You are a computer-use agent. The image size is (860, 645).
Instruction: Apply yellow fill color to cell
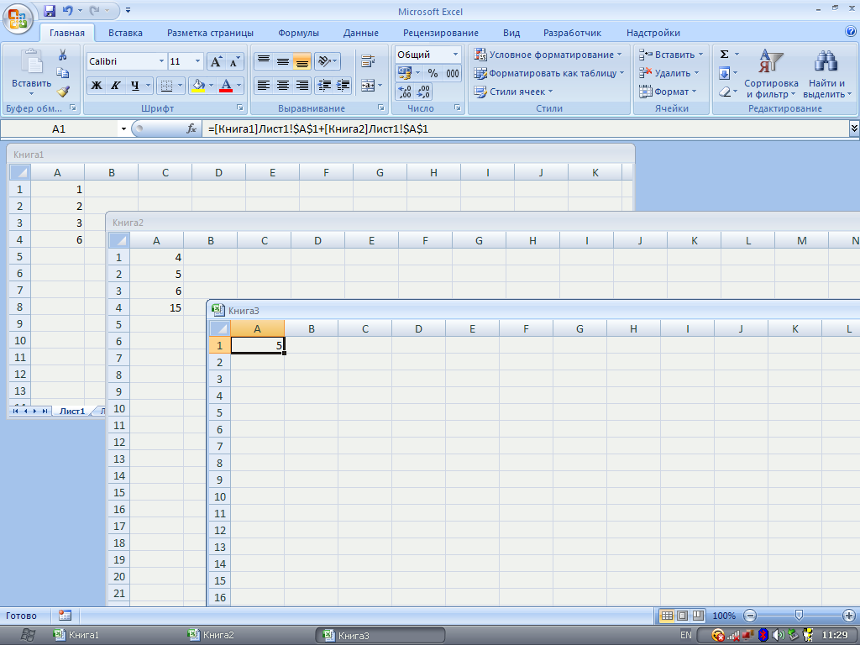[x=198, y=86]
